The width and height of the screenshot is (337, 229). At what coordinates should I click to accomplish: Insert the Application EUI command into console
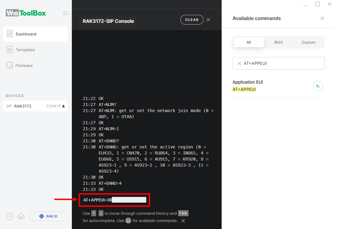coord(318,86)
